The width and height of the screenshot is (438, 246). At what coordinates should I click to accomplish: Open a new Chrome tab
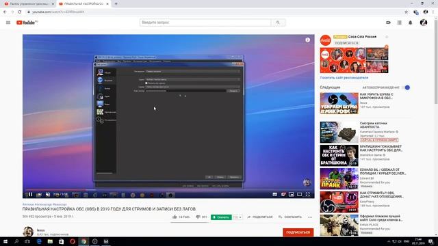click(x=116, y=4)
